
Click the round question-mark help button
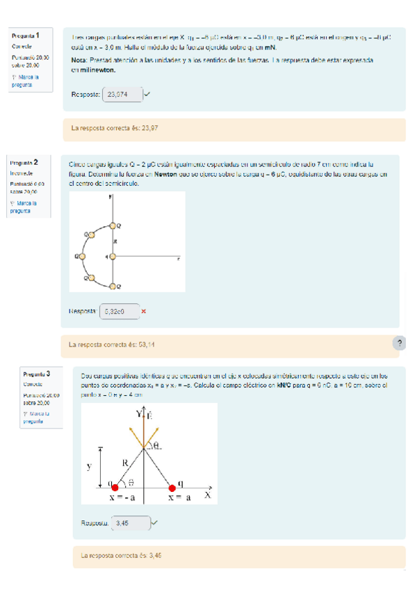[398, 344]
